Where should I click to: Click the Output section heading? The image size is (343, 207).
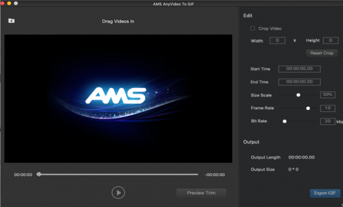tap(251, 142)
